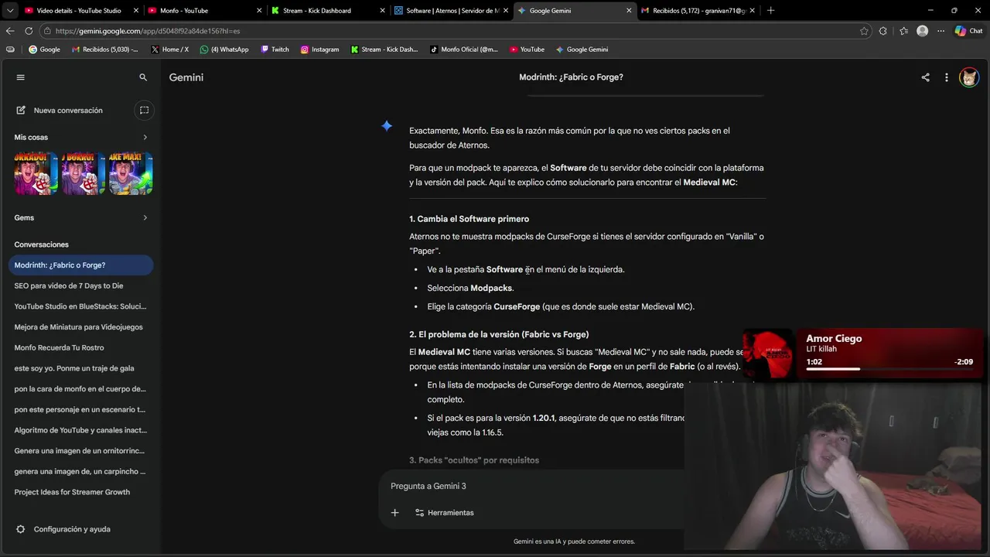The height and width of the screenshot is (557, 990).
Task: Open the middle Mis cosas thumbnail
Action: [83, 173]
